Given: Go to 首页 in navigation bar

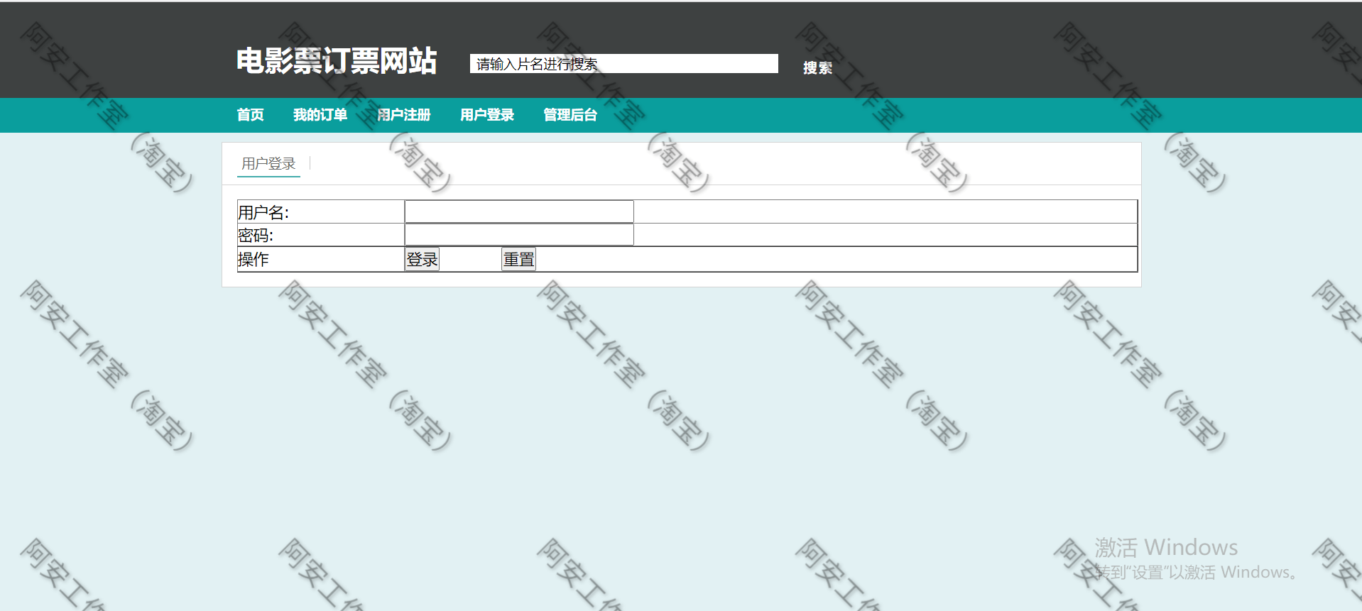Looking at the screenshot, I should 250,115.
